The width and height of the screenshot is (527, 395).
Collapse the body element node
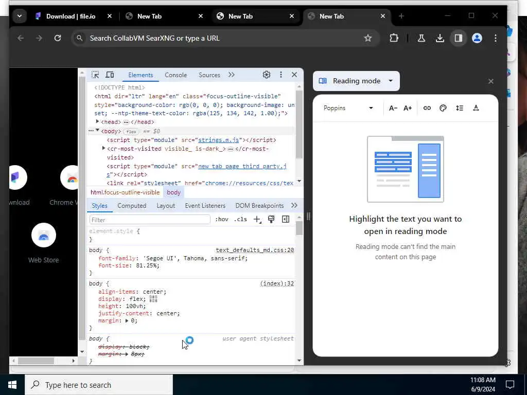pos(97,130)
